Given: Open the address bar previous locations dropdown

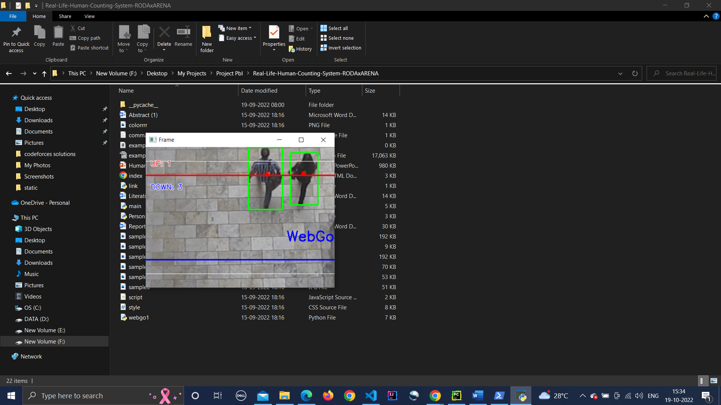Looking at the screenshot, I should [x=620, y=73].
